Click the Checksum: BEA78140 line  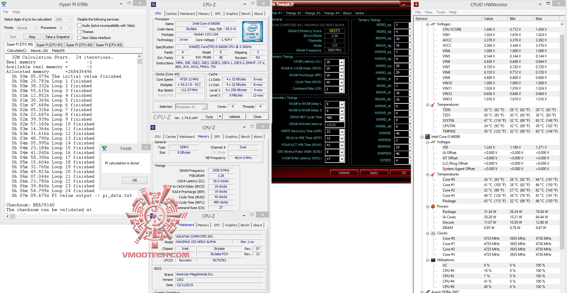point(30,205)
